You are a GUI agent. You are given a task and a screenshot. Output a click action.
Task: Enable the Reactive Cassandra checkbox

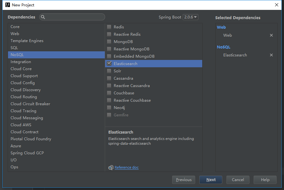click(109, 85)
